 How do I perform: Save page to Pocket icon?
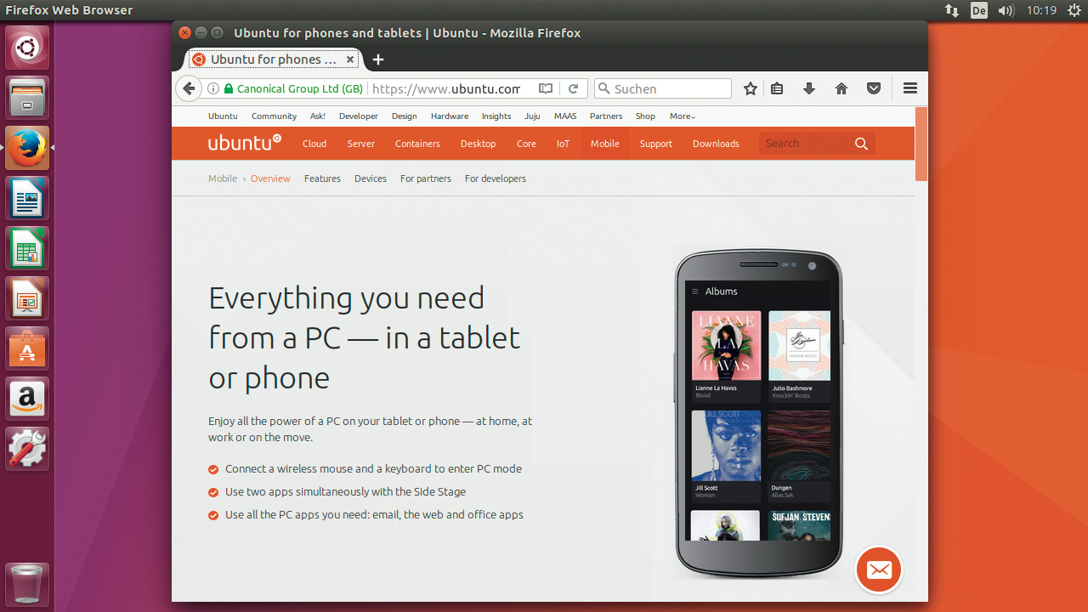coord(873,88)
